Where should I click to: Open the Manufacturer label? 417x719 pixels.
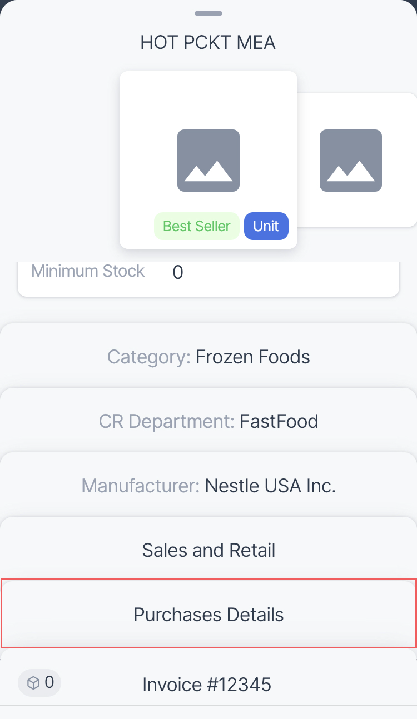[141, 486]
